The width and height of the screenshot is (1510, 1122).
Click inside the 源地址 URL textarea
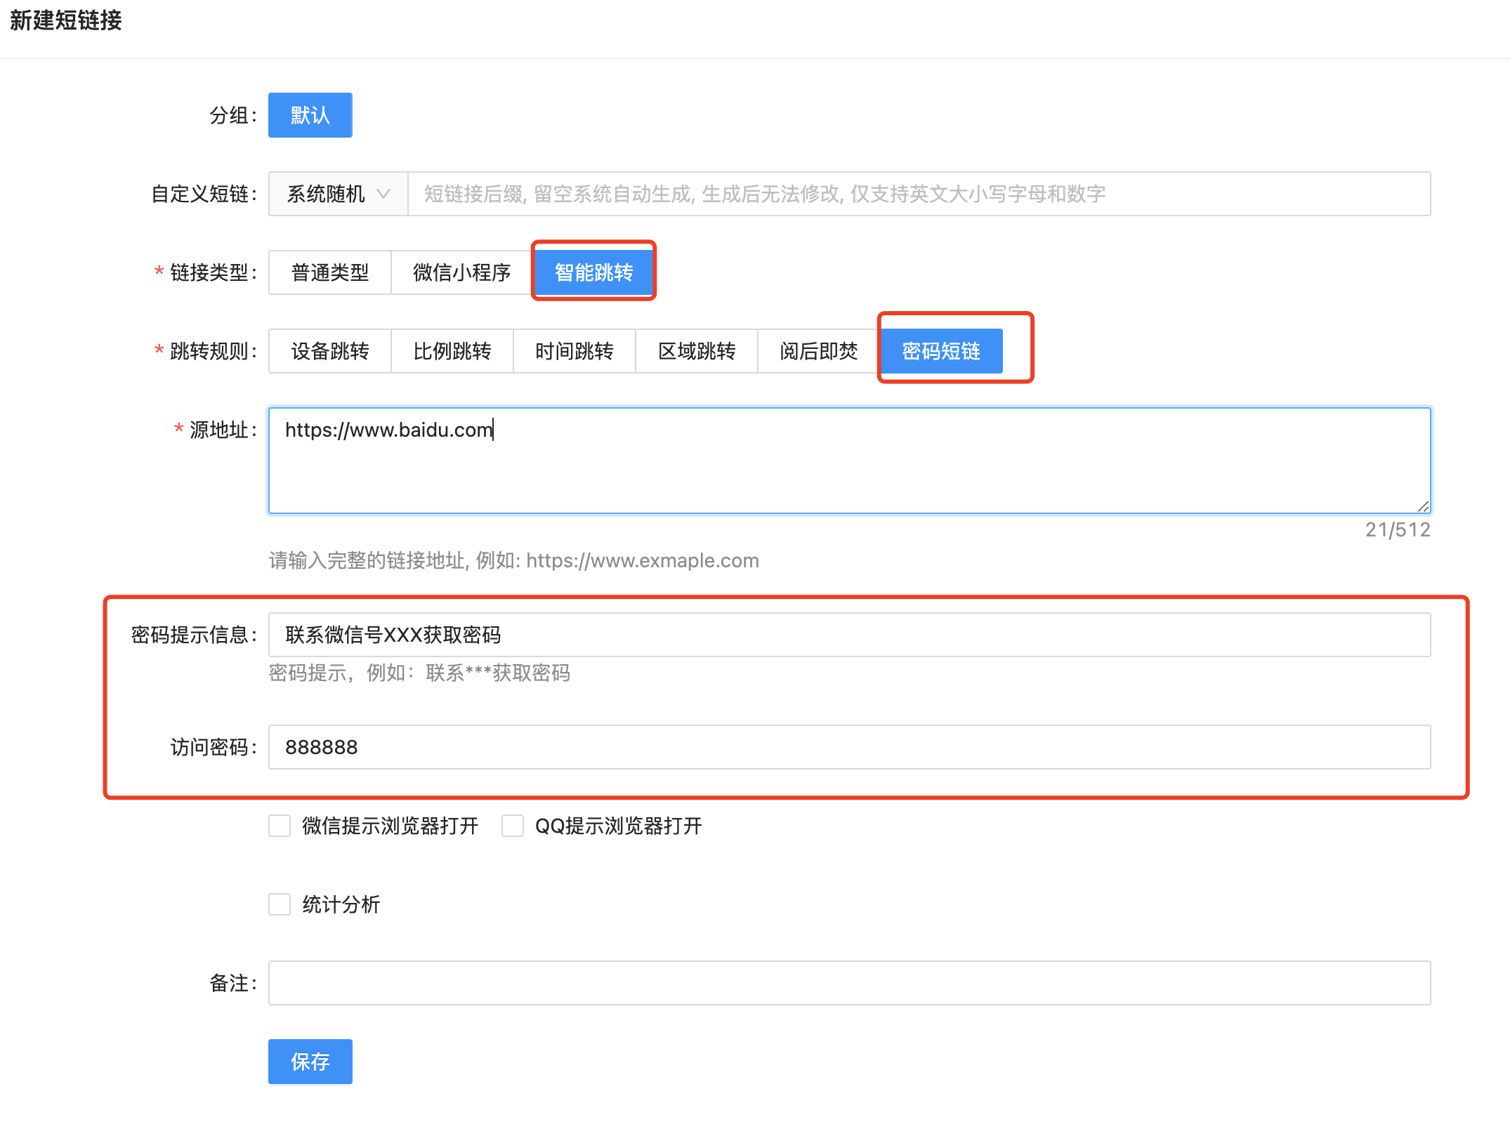(848, 461)
